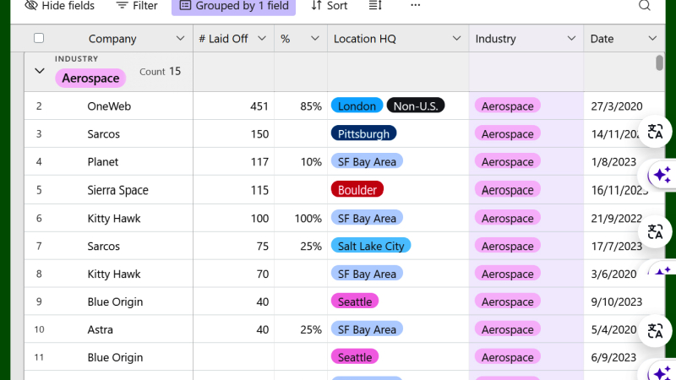Click the vertical scrollbar thumb
Screen dimensions: 676x380
[x=659, y=62]
